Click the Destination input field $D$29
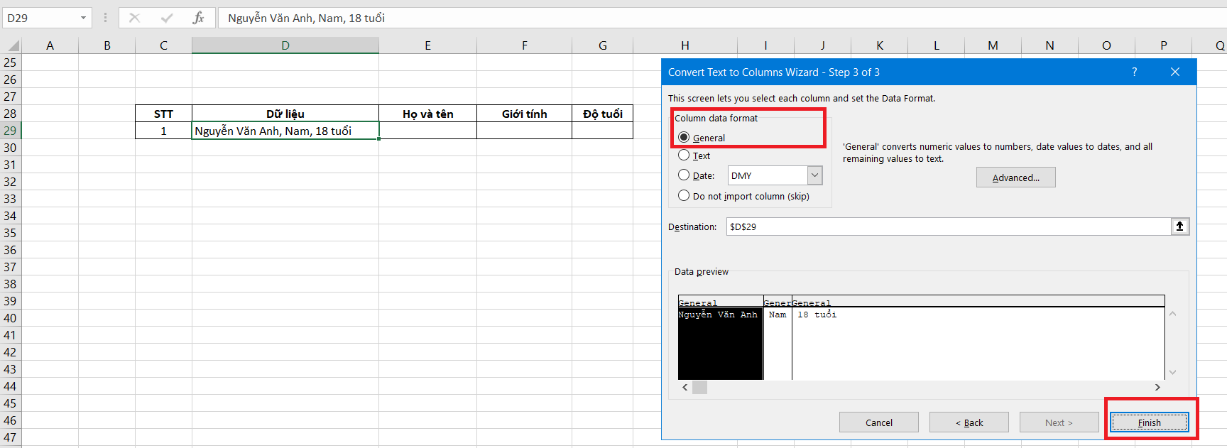 click(948, 226)
